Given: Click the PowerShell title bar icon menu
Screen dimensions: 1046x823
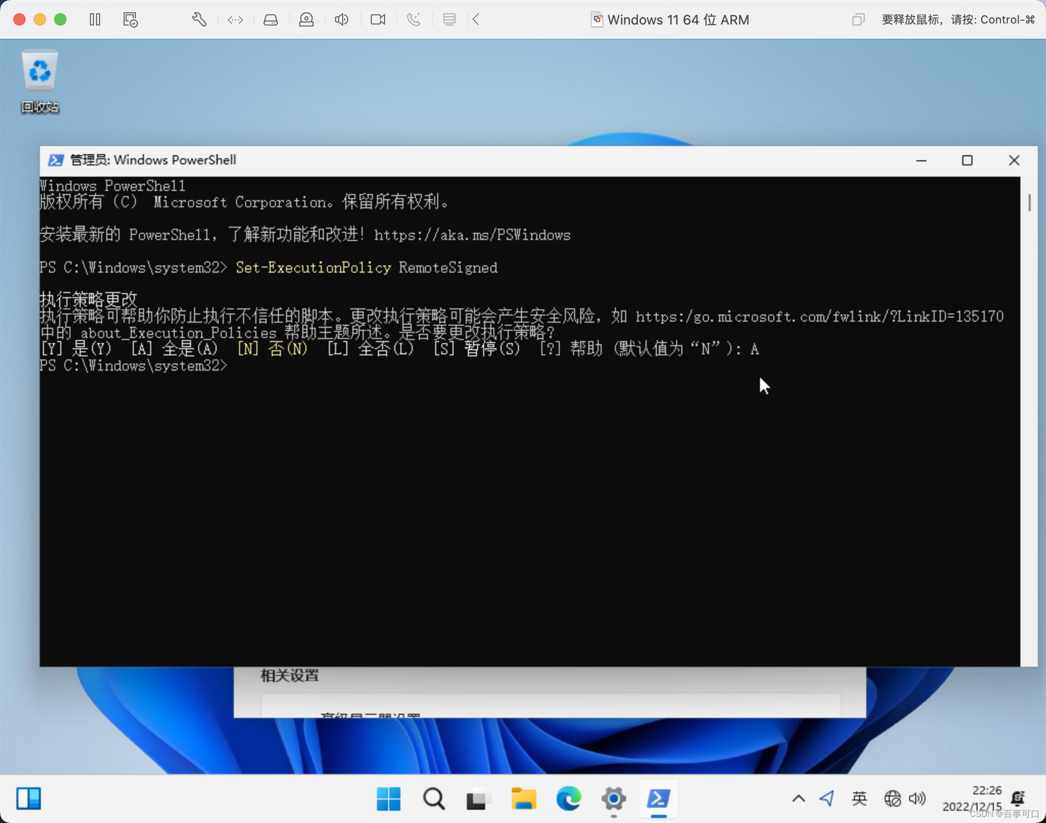Looking at the screenshot, I should point(56,160).
